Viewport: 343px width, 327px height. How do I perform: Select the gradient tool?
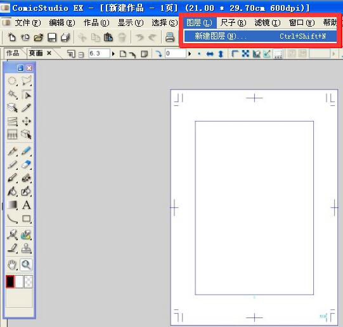(x=12, y=205)
